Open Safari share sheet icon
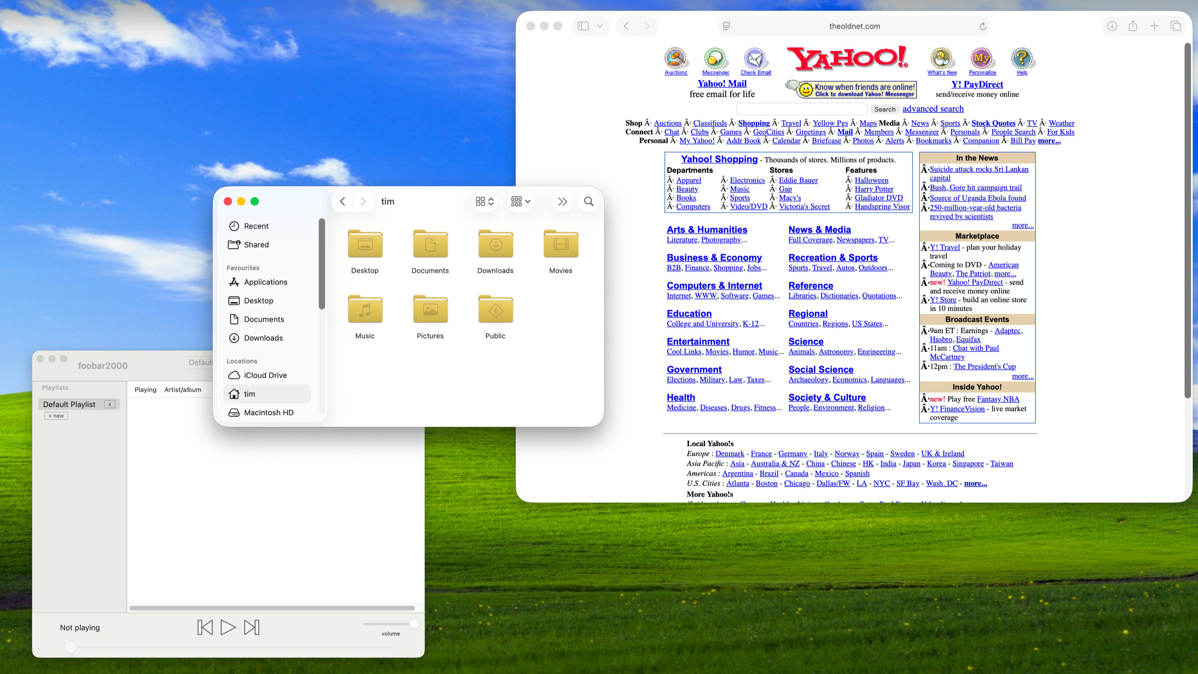 click(x=1133, y=26)
